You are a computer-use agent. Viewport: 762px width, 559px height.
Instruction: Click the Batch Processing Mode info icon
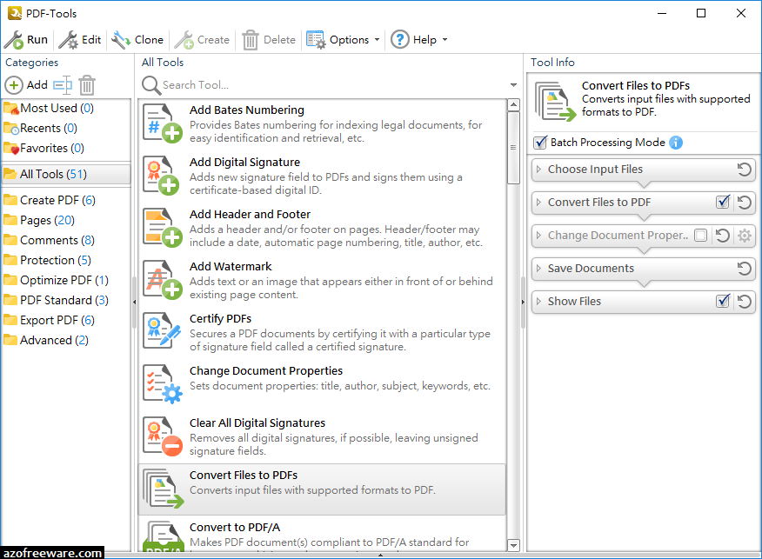tap(676, 143)
